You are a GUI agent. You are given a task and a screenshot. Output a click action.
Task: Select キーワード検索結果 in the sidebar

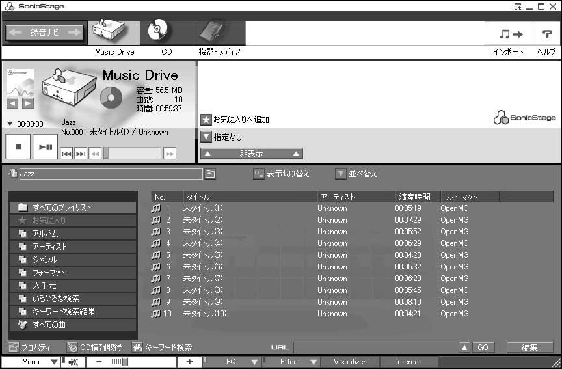coord(73,312)
